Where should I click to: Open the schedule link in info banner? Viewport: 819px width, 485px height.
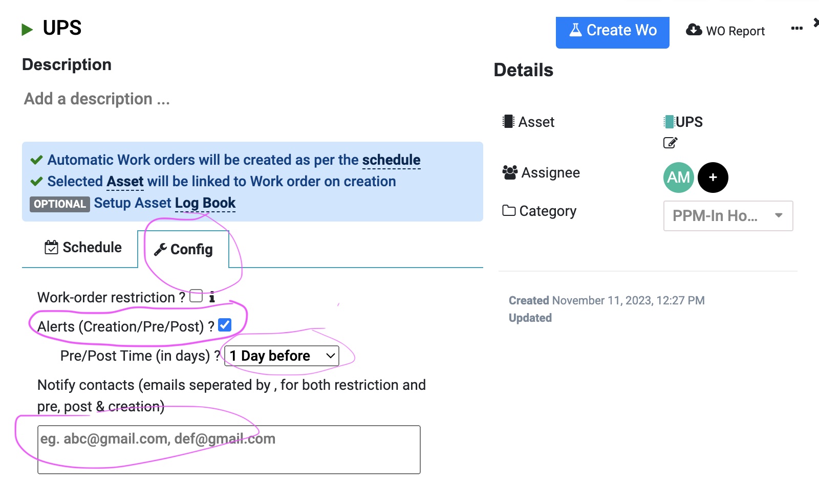[x=391, y=160]
